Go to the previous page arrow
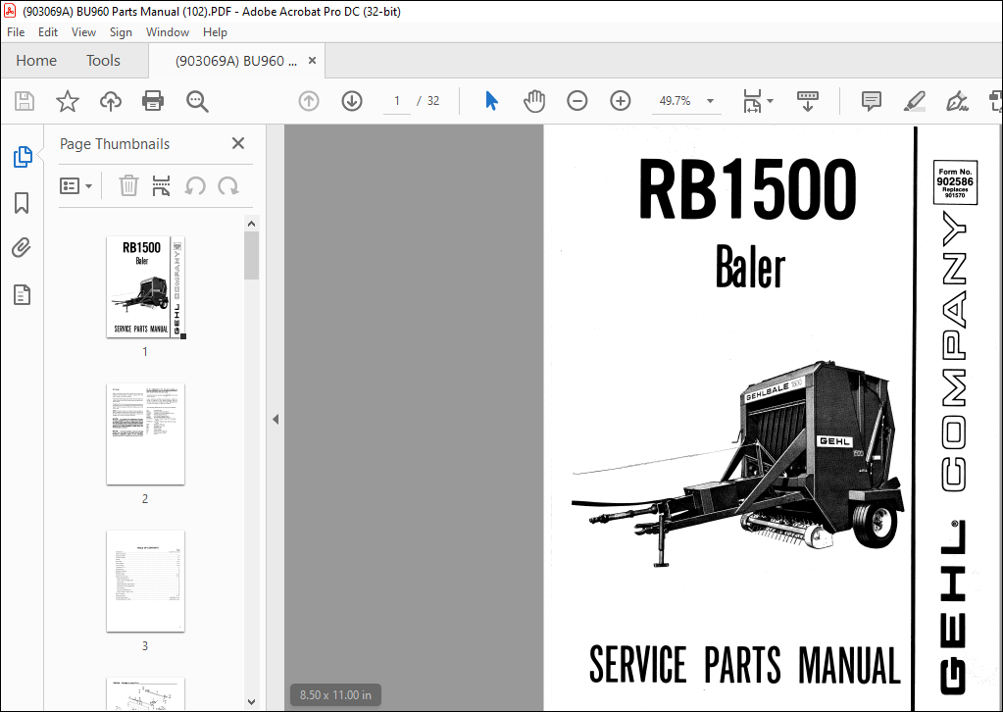 click(x=309, y=101)
